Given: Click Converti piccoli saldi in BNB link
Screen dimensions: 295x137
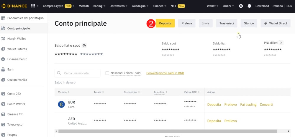Looking at the screenshot, I should (165, 73).
